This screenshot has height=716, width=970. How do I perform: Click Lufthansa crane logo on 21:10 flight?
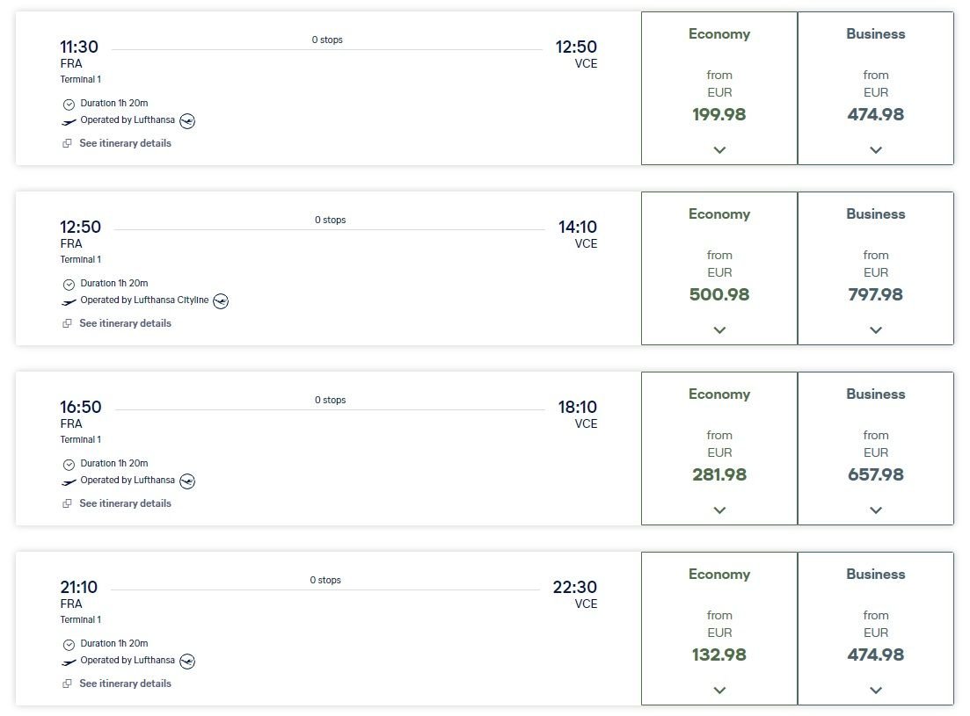[x=187, y=662]
